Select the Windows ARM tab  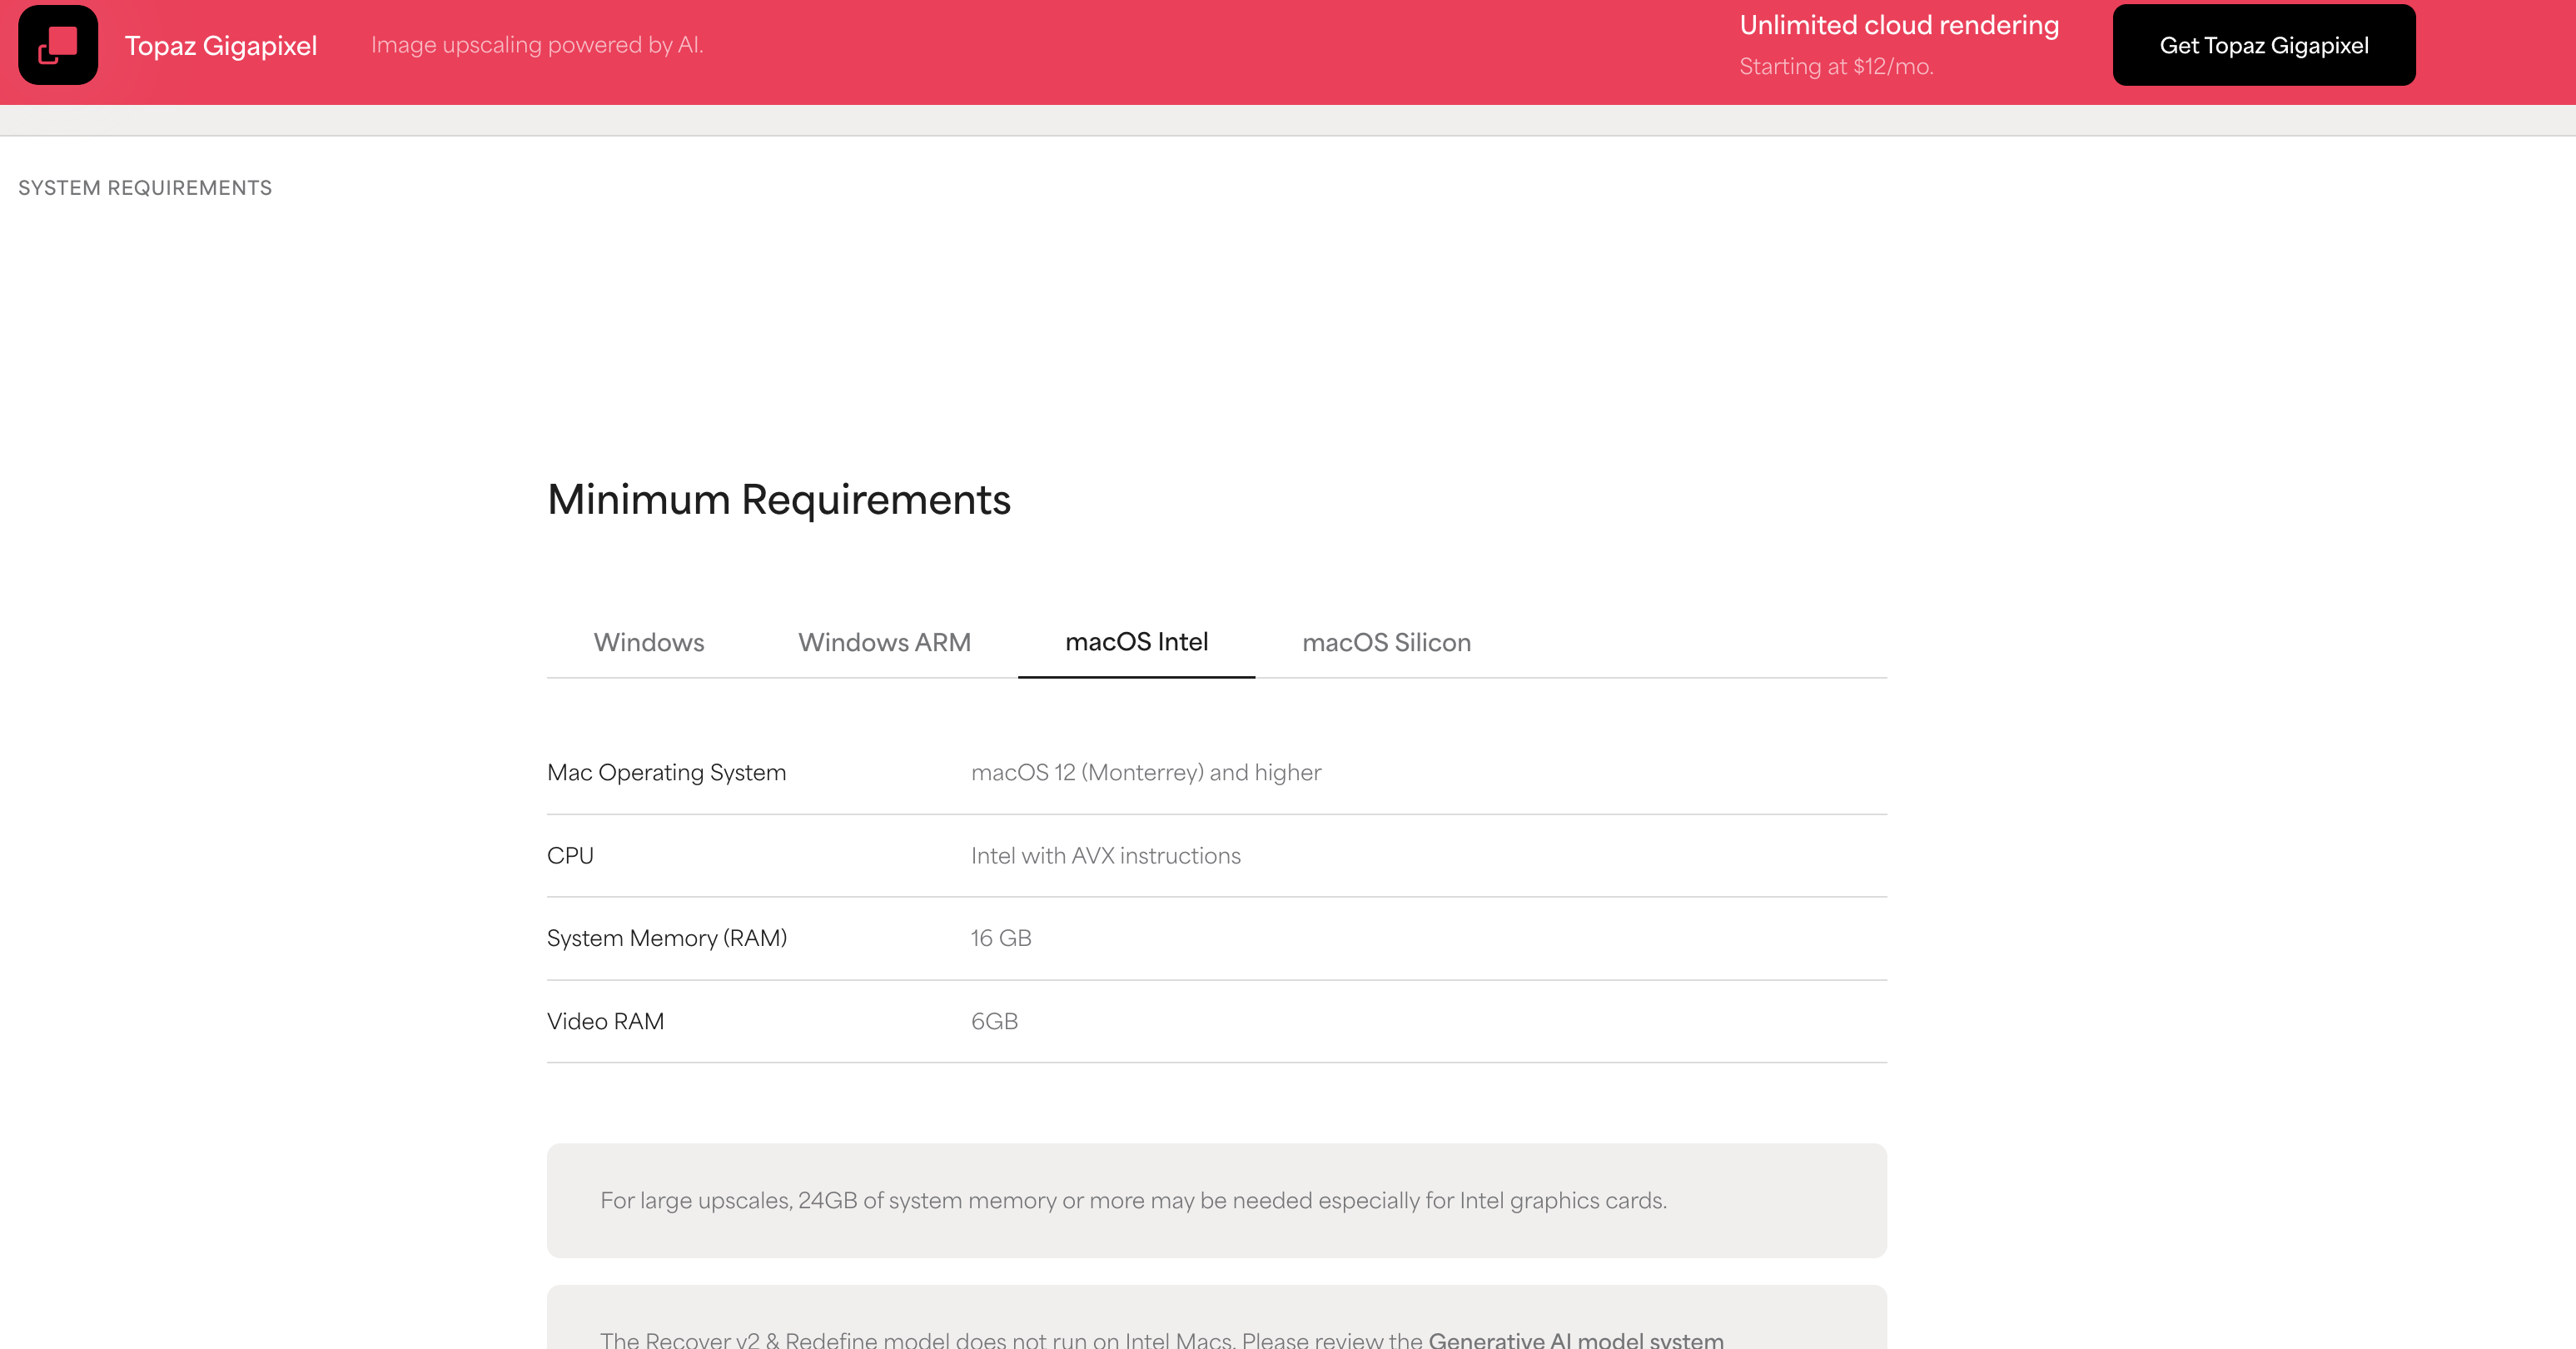click(x=884, y=642)
